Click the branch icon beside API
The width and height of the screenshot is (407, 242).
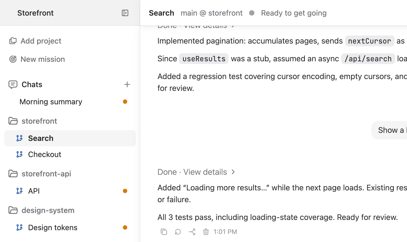[x=19, y=191]
